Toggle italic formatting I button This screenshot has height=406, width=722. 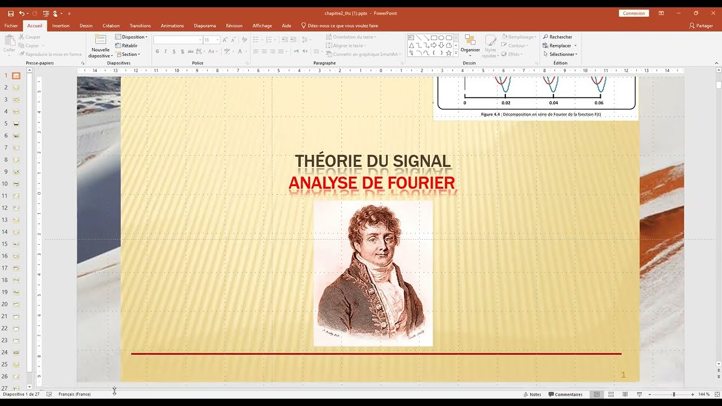tap(166, 51)
